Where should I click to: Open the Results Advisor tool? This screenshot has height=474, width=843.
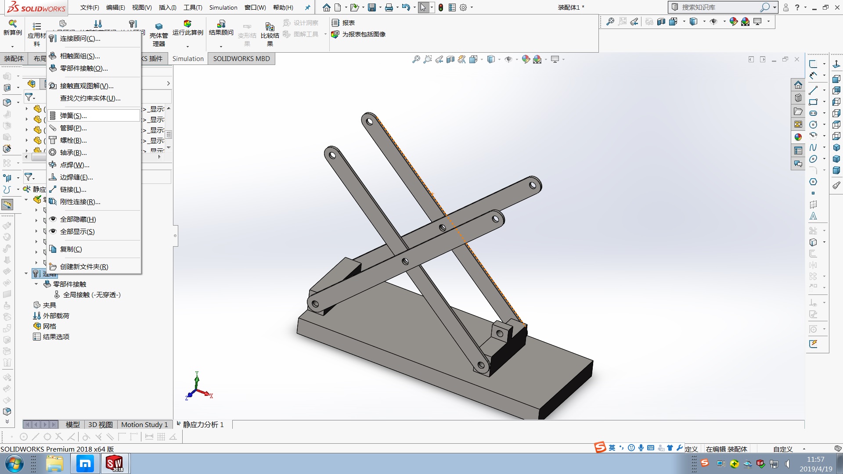(221, 24)
